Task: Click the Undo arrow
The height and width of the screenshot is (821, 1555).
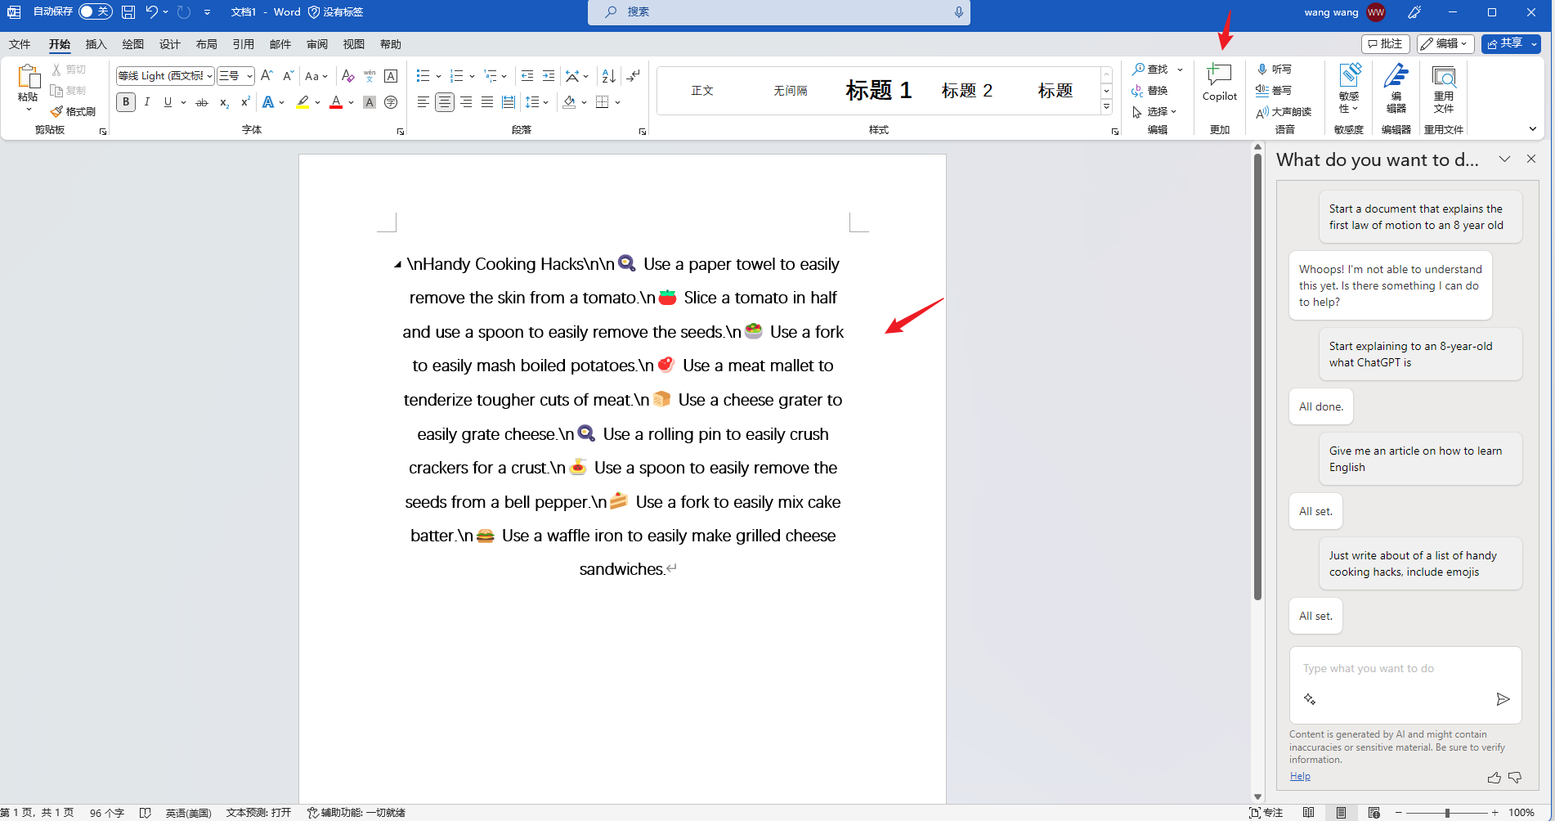Action: tap(151, 12)
